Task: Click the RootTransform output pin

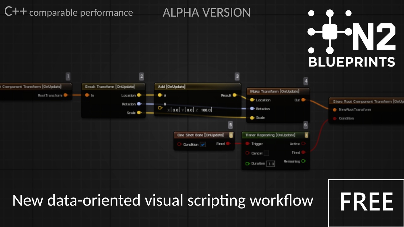Action: tap(66, 95)
